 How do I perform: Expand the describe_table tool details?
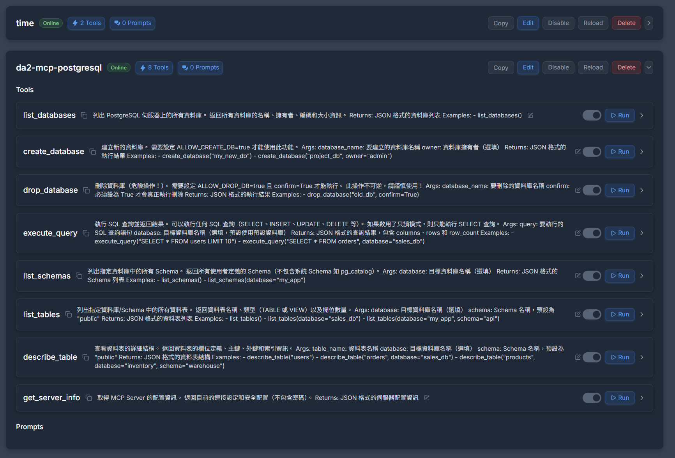coord(641,357)
